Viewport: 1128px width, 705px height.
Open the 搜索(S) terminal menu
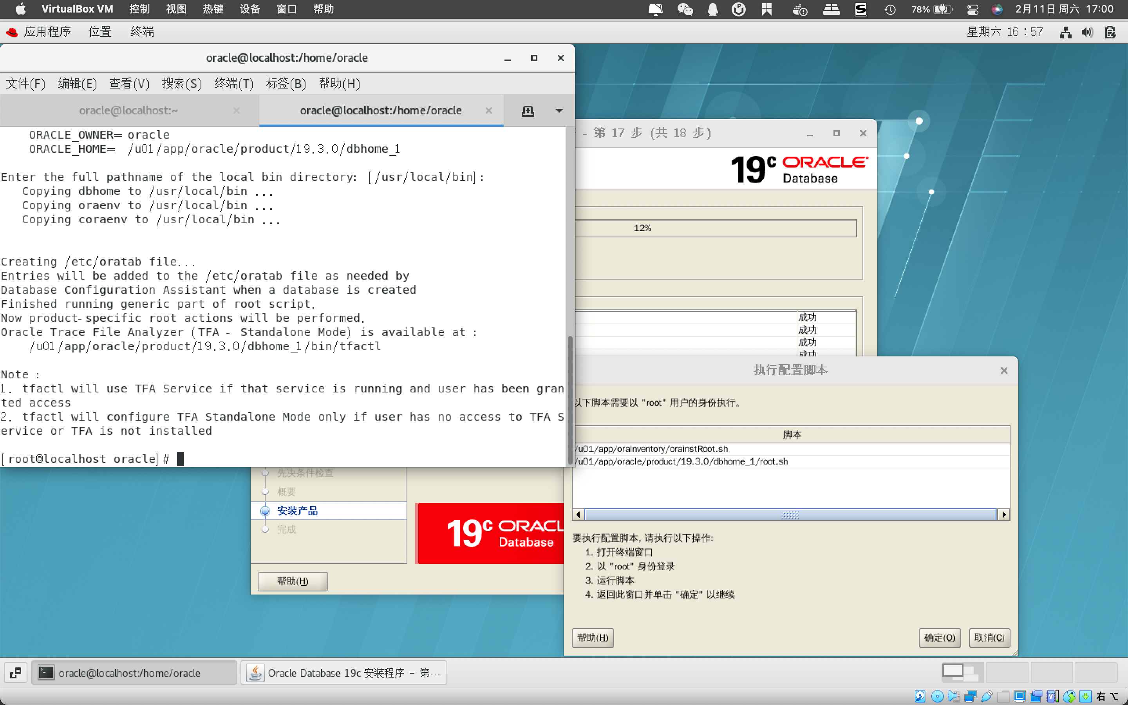182,83
